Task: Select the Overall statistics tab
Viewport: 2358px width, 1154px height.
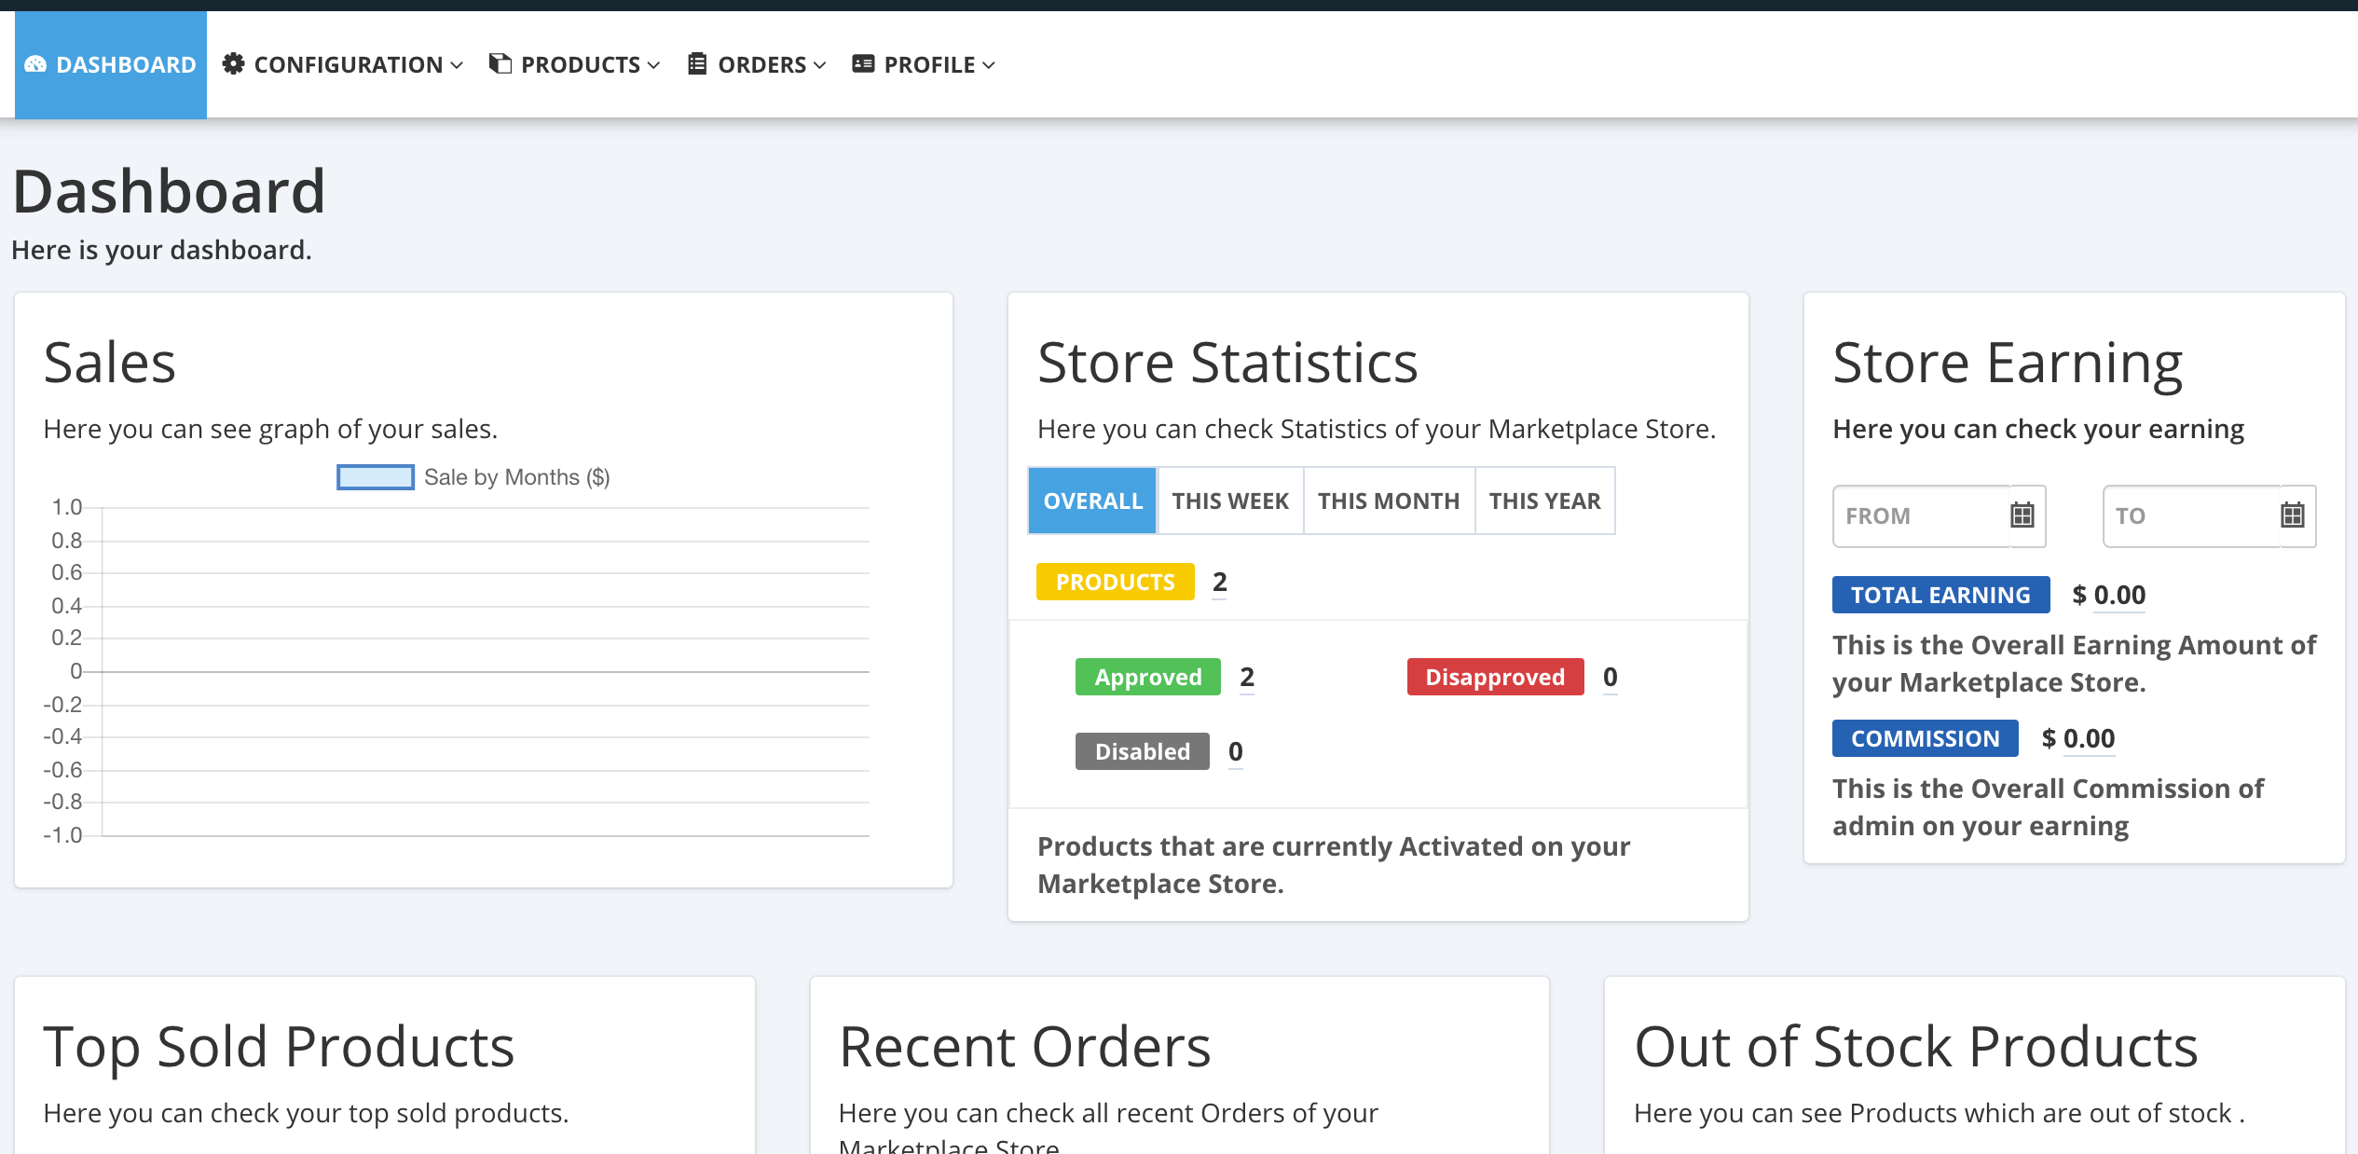Action: click(1092, 501)
